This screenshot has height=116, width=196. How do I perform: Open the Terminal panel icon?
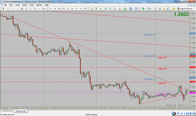point(168,9)
